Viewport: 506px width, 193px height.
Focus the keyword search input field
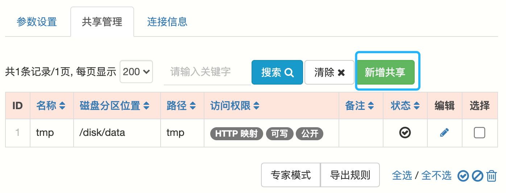tap(207, 72)
